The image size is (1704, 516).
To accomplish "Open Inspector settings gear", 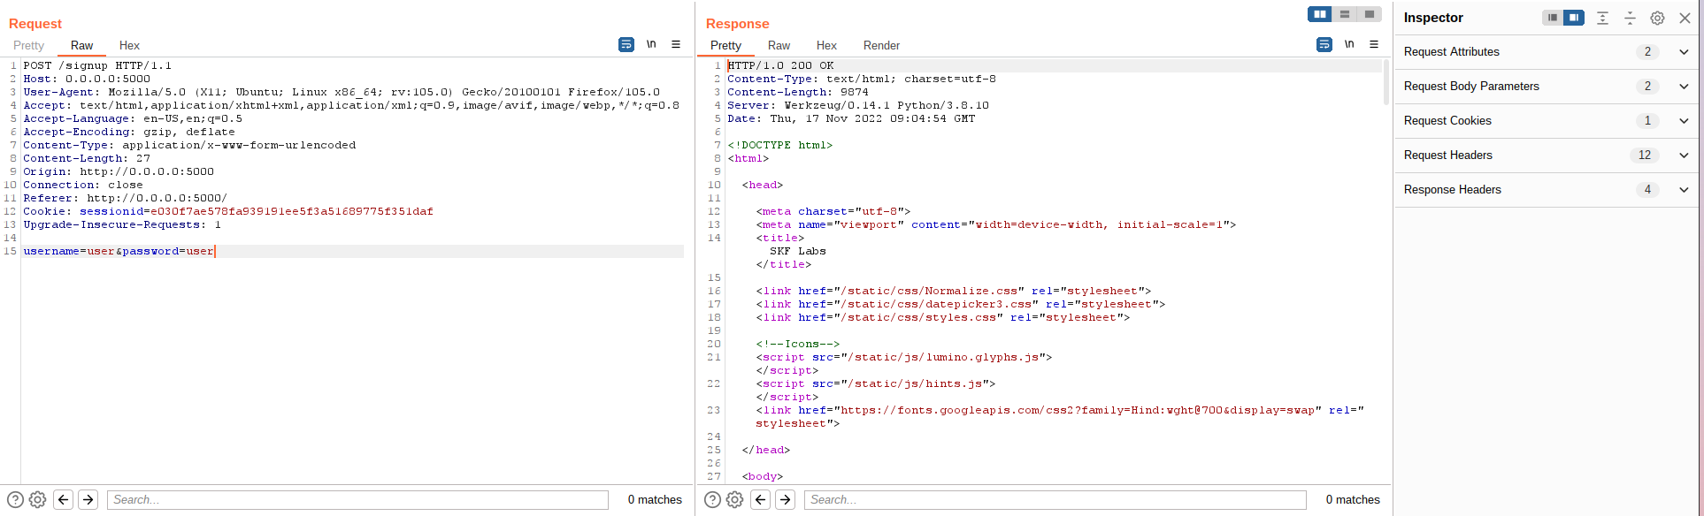I will coord(1657,18).
